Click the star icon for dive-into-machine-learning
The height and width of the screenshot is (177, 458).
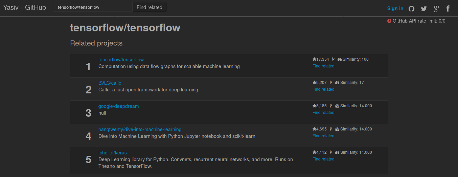tap(314, 129)
